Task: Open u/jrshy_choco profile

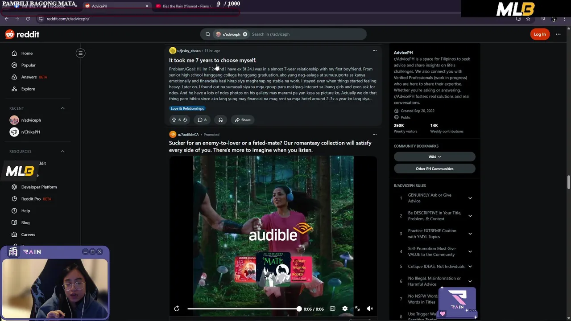Action: pos(189,51)
